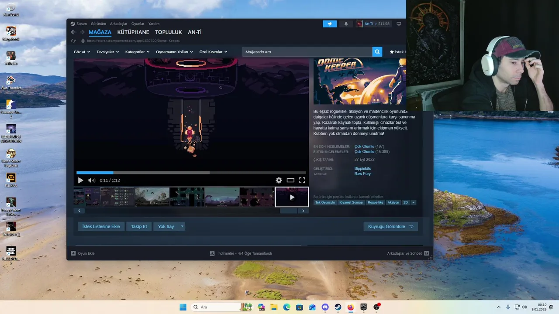The image size is (559, 314).
Task: Open the RimWorld desktop shortcut
Action: coord(11,9)
